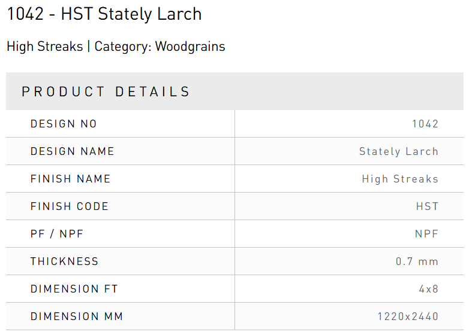This screenshot has width=469, height=335.
Task: Select the 'PF / NPF' label
Action: (57, 234)
